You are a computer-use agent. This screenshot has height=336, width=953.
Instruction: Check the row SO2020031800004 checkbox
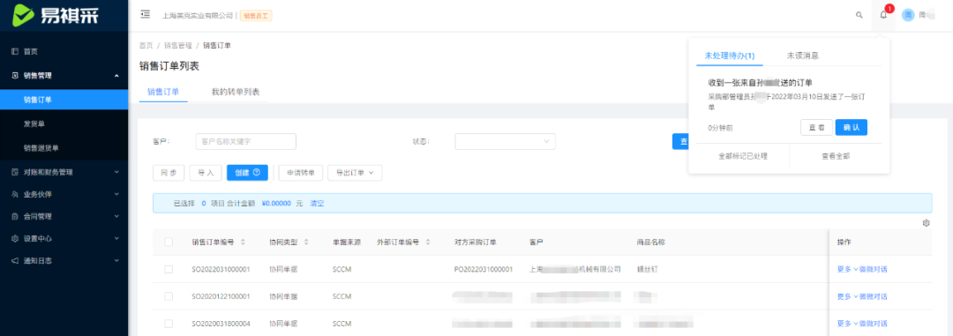coord(169,324)
